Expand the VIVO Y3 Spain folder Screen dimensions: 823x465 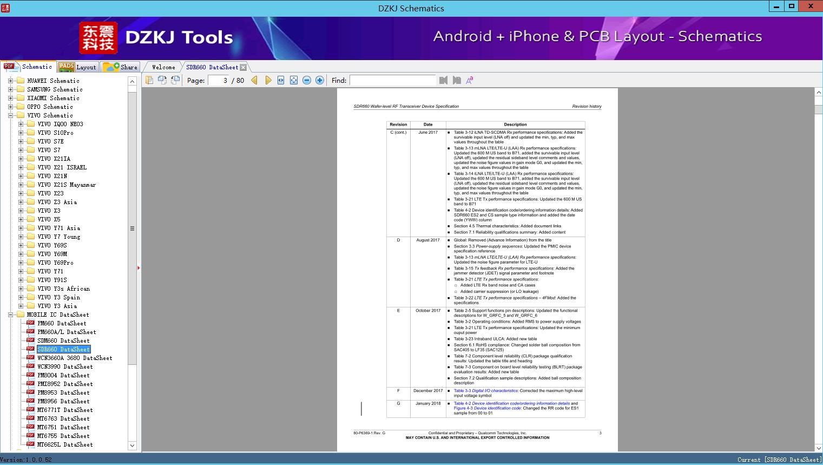pos(21,297)
